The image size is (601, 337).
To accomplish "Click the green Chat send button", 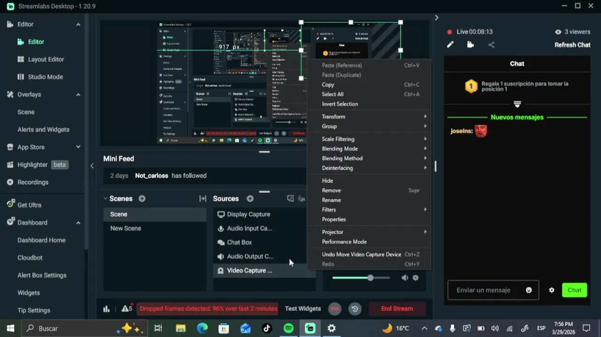I will (574, 290).
